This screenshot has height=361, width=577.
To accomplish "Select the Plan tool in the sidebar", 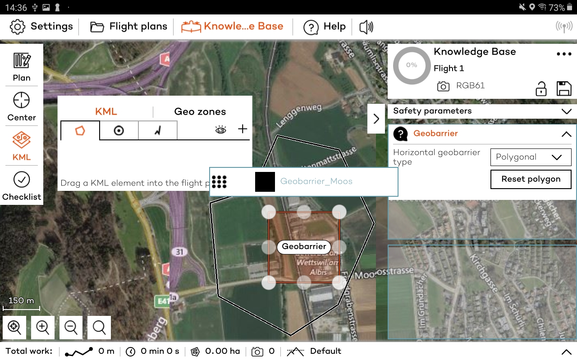I will point(21,66).
